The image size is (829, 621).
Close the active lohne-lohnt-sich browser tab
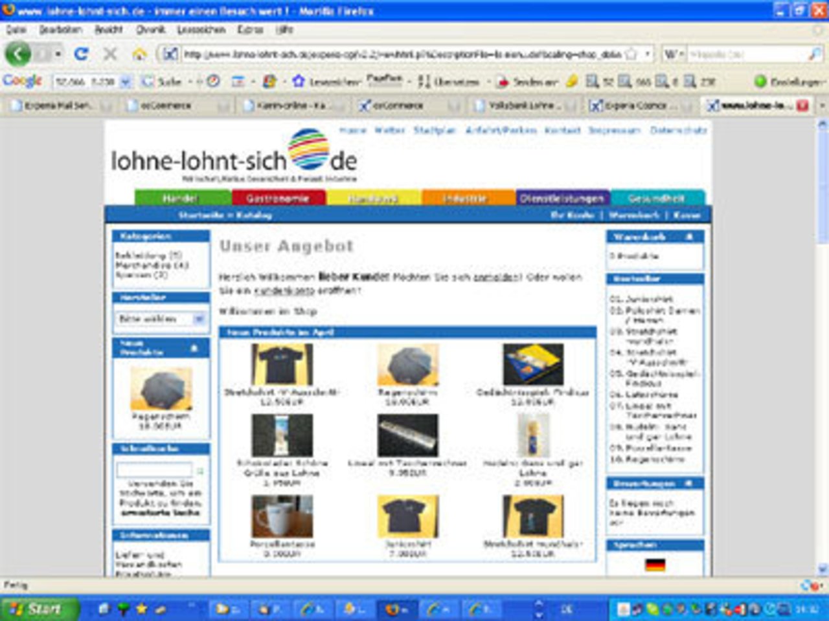tap(802, 105)
